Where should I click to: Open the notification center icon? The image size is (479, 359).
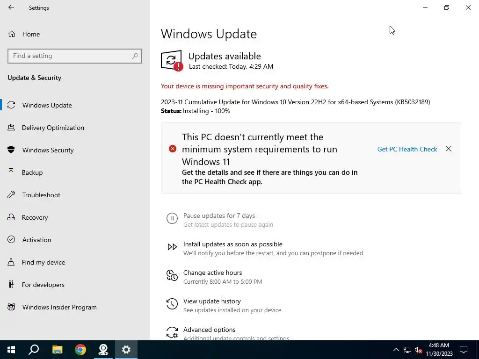[464, 350]
